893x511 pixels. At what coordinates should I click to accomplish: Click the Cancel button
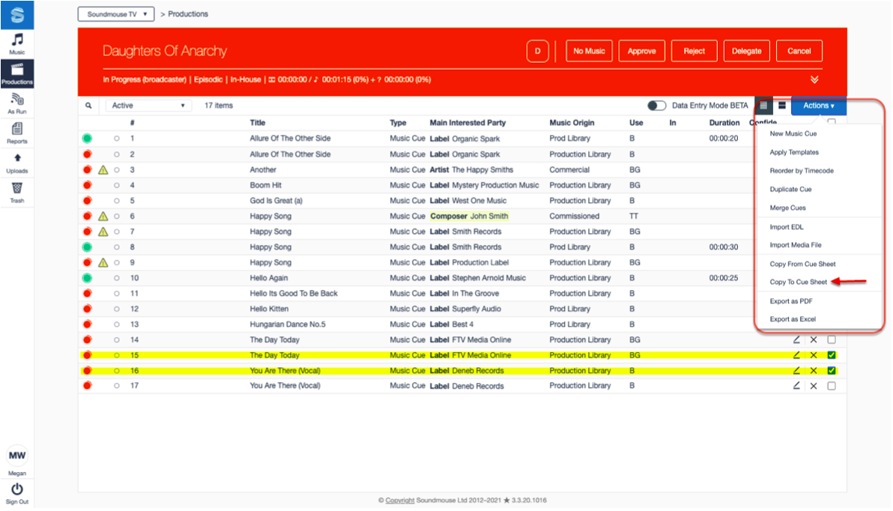point(799,51)
